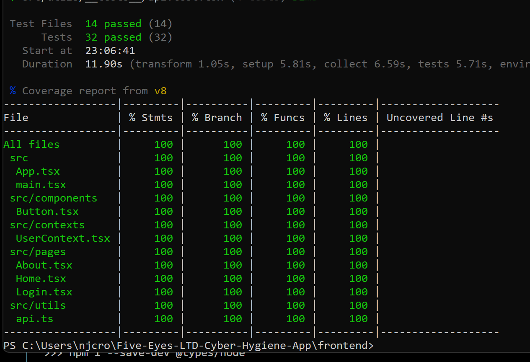Select the src/pages directory label

click(38, 251)
